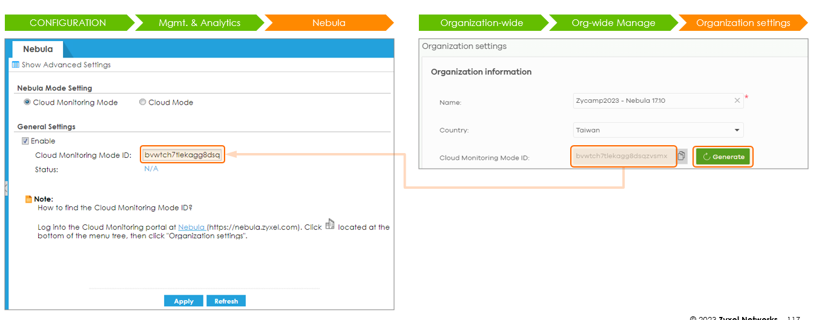This screenshot has height=320, width=819.
Task: Click the orange Note icon
Action: [28, 199]
